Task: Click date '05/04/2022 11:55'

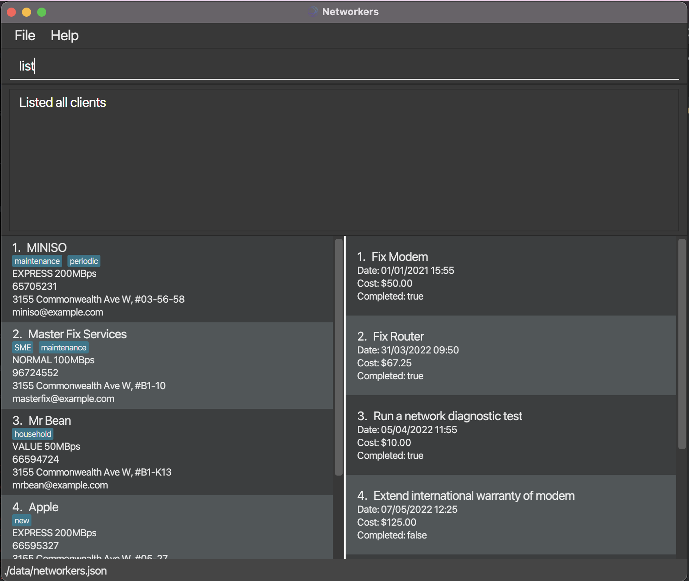Action: (419, 430)
